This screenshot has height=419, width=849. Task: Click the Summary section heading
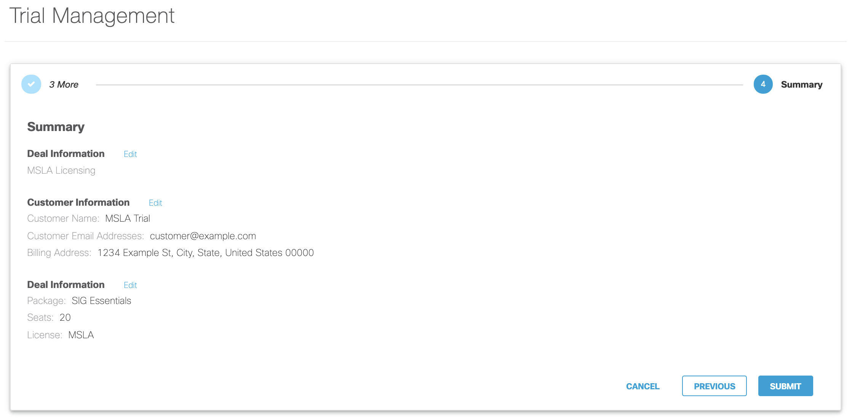point(56,127)
